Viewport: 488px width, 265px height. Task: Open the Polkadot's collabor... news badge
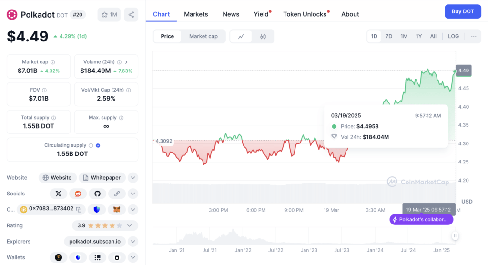pyautogui.click(x=421, y=220)
